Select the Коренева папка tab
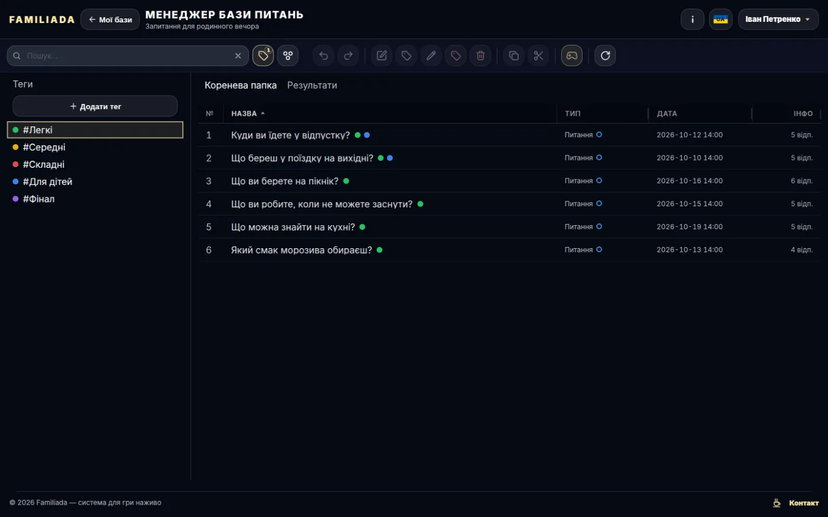 pyautogui.click(x=241, y=85)
